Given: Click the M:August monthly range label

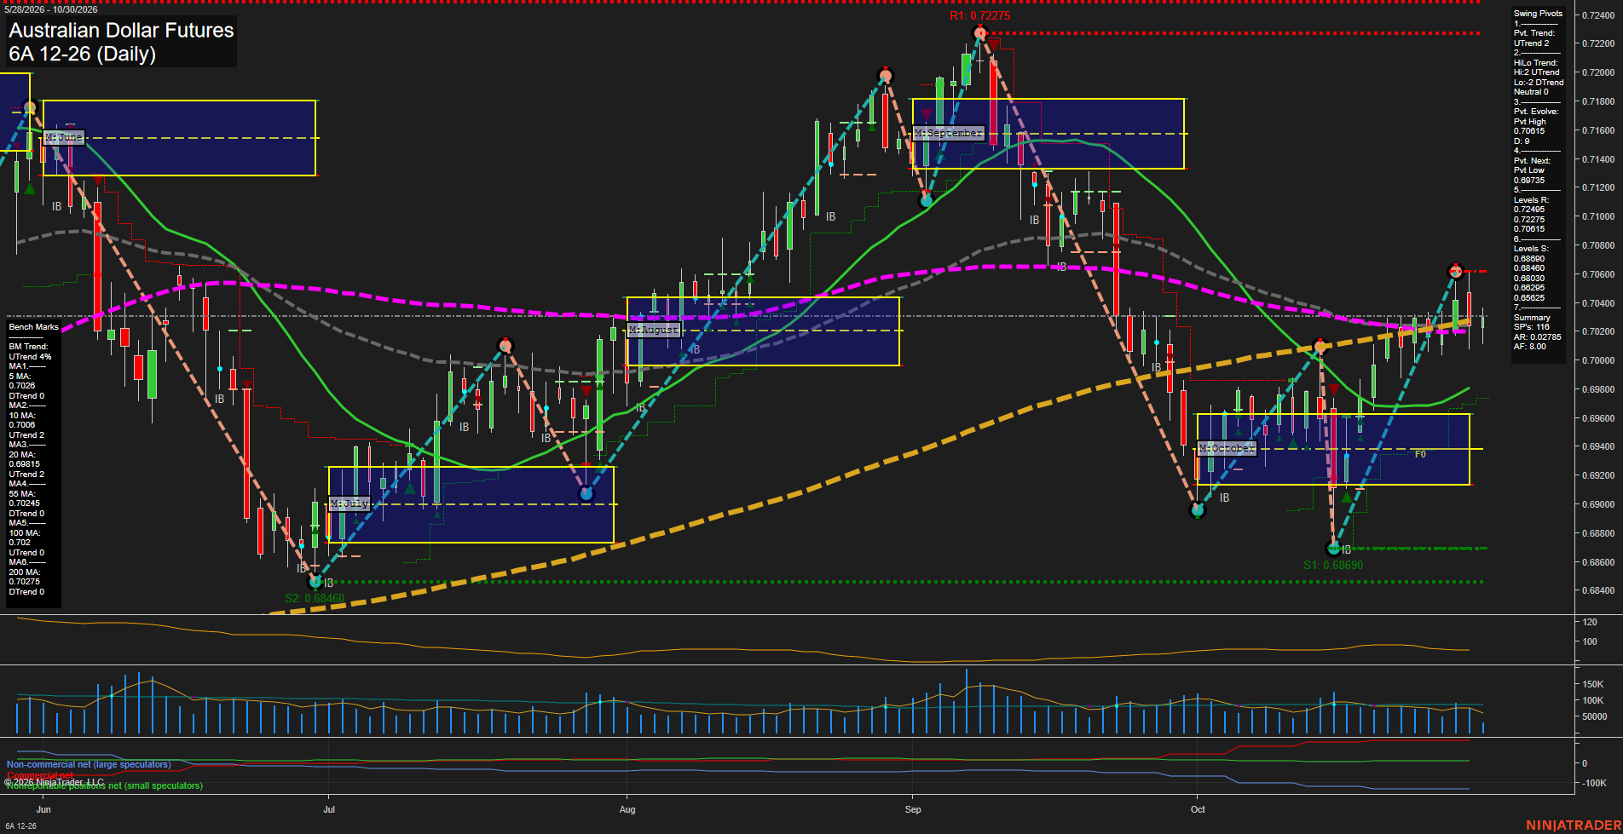Looking at the screenshot, I should click(654, 330).
